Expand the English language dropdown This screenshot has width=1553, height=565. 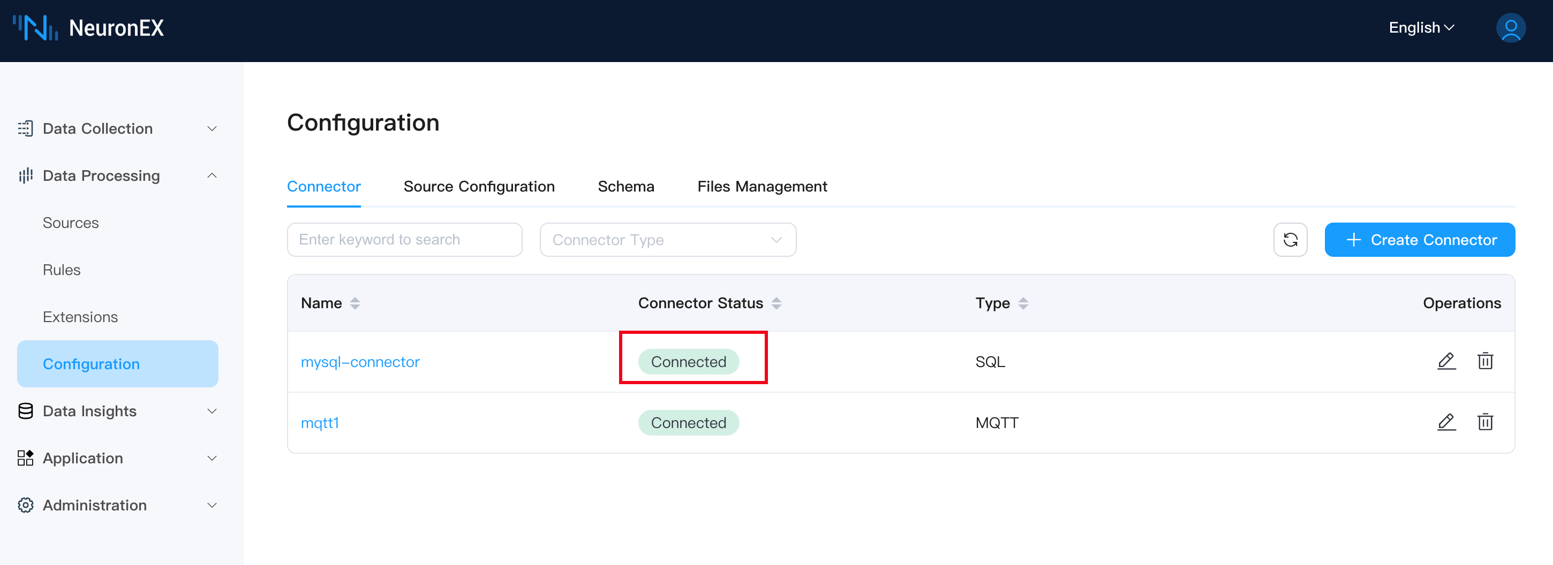pos(1421,27)
